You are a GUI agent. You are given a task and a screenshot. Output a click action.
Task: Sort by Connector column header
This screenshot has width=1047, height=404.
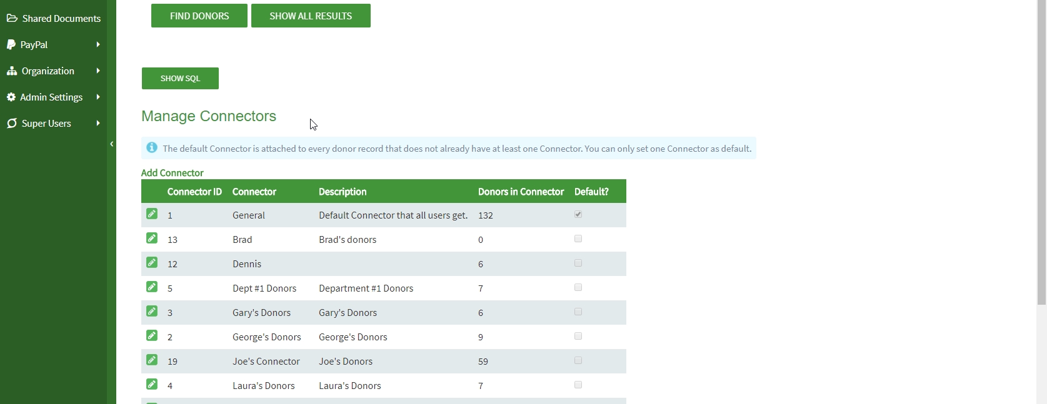click(x=254, y=192)
